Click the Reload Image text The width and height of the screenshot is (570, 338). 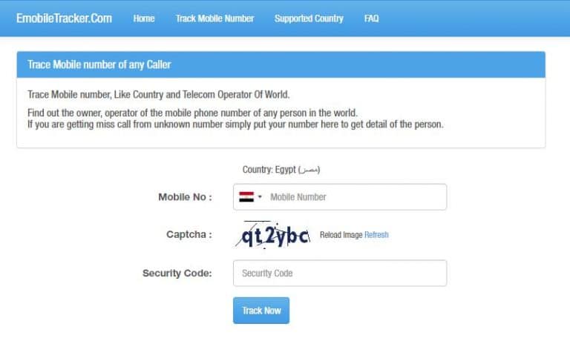(341, 235)
